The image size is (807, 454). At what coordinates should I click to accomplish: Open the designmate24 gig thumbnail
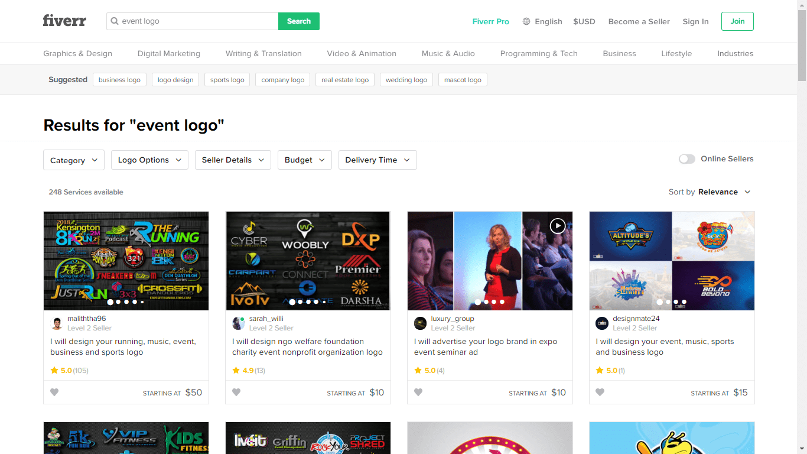tap(672, 261)
